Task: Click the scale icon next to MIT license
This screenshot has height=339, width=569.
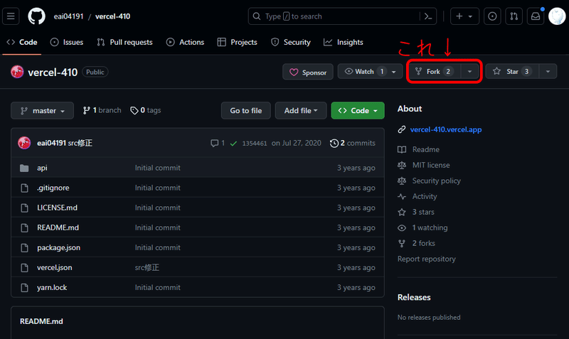Action: (402, 165)
